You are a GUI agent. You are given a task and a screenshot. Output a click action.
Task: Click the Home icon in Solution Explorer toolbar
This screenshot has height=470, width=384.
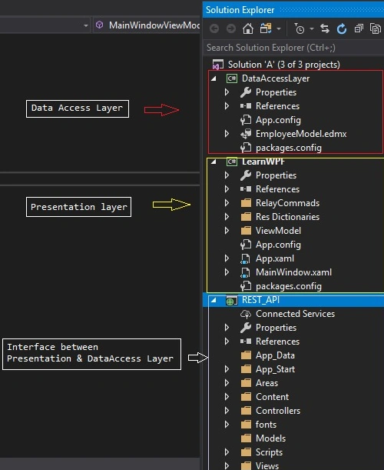pos(247,28)
